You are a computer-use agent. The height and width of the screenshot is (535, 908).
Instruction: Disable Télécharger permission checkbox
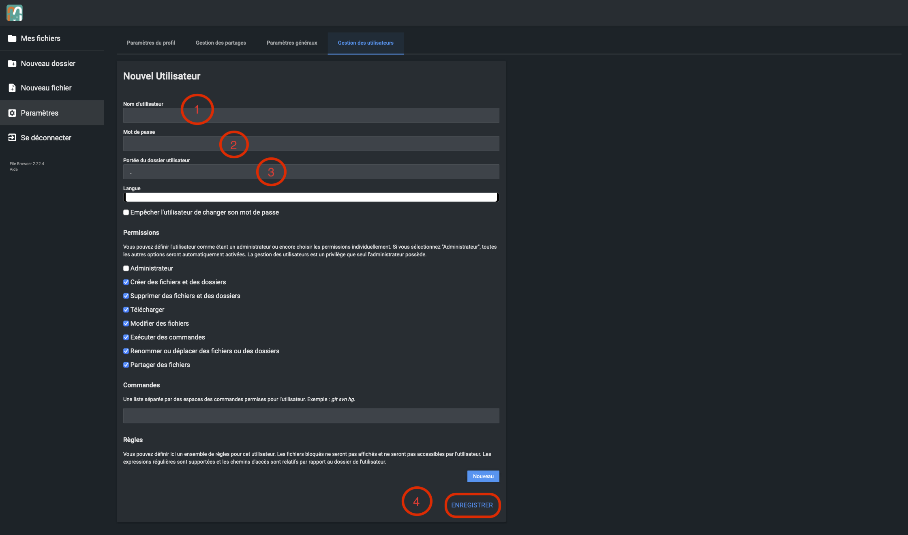tap(126, 310)
